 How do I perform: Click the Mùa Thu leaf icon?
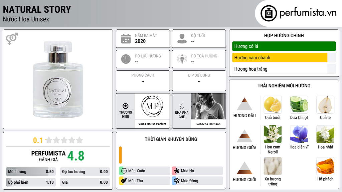coord(124,181)
